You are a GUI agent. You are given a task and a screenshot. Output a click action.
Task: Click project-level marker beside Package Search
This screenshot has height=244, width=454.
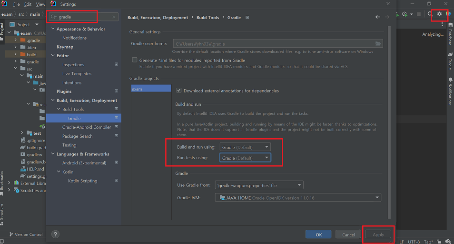116,136
